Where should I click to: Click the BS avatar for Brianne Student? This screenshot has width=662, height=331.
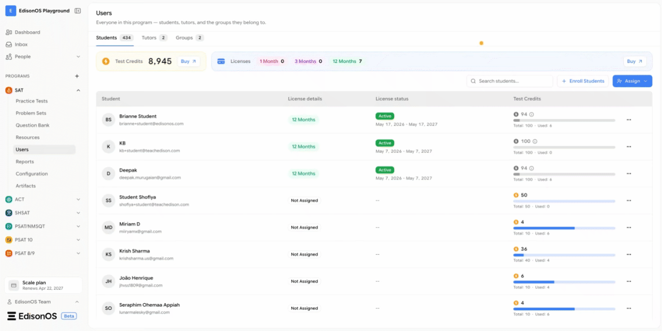(x=109, y=120)
